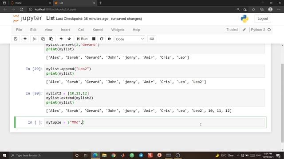Switch to the Home browser tab

[31, 3]
